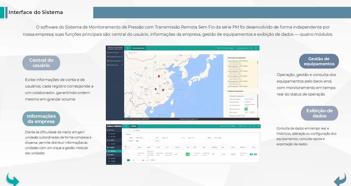Click the search button in the lower screenshot
This screenshot has height=186, width=351.
click(x=156, y=141)
